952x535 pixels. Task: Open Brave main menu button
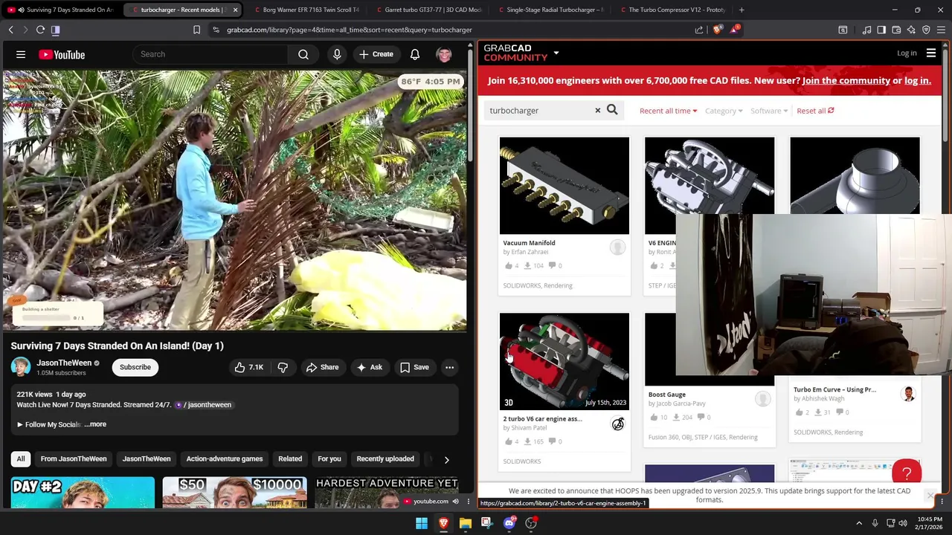[x=941, y=30]
